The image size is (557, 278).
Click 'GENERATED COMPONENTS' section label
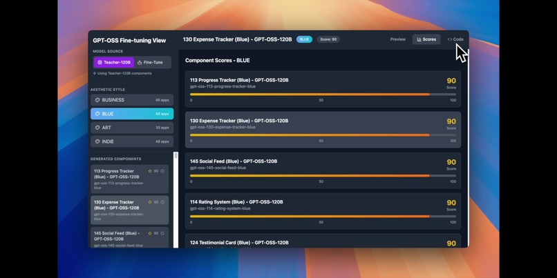116,159
